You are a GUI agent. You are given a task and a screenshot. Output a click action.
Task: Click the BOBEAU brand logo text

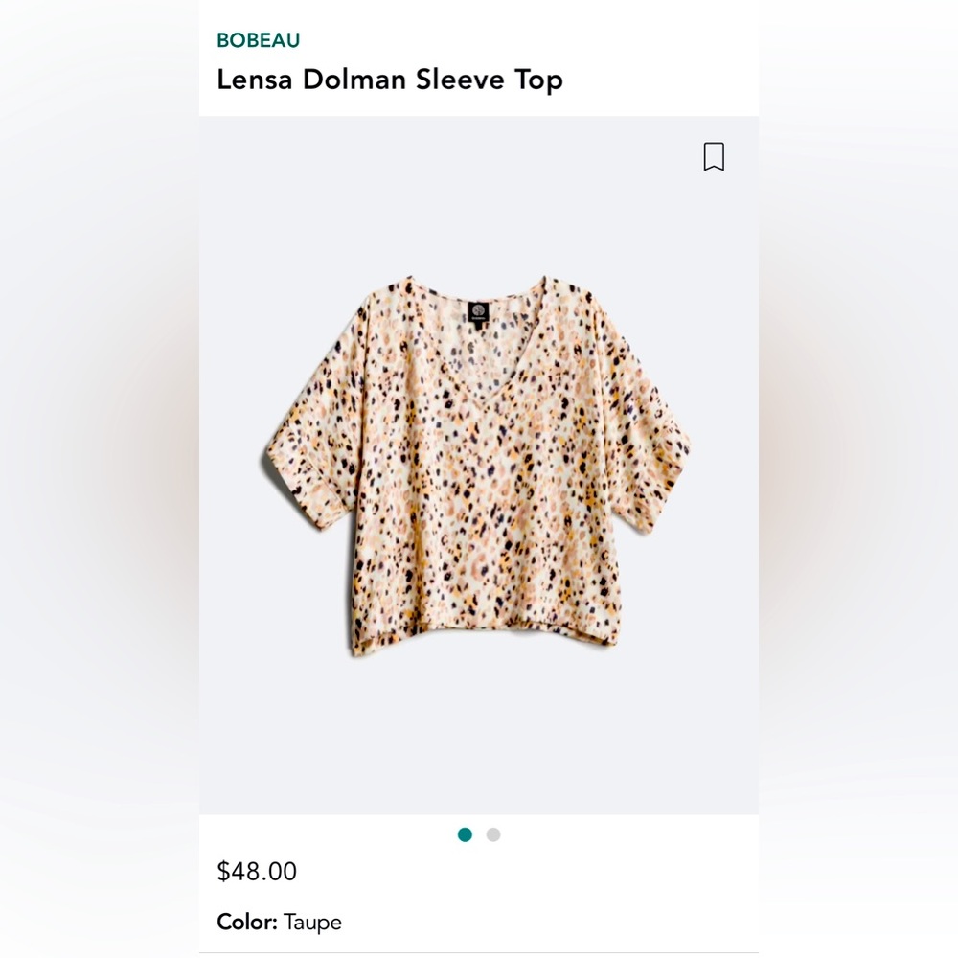[259, 38]
